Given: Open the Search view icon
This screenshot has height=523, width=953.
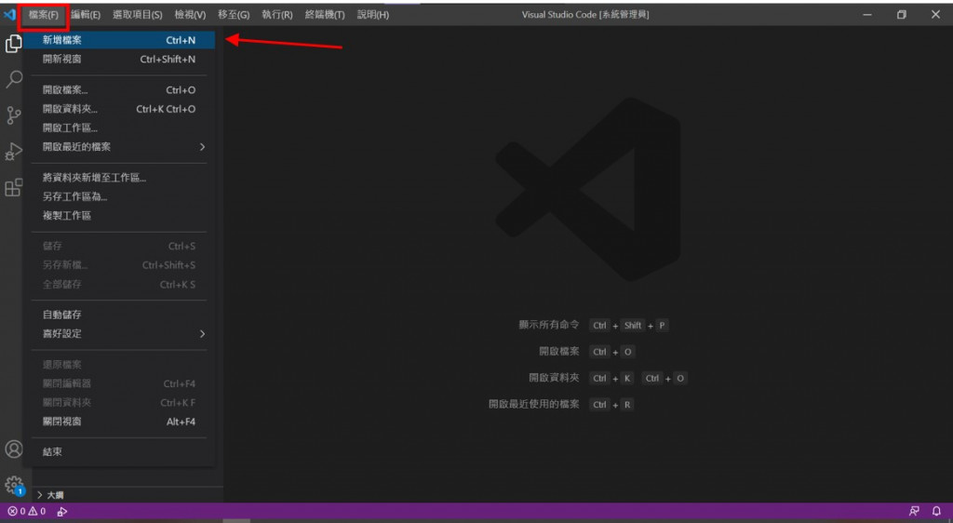Looking at the screenshot, I should (x=13, y=79).
